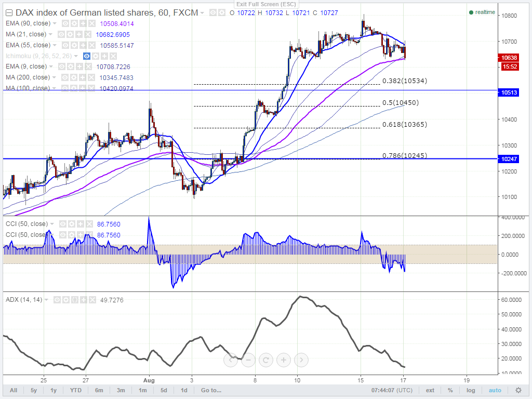
Task: Open settings gear for EMA (9, close)
Action: (x=71, y=66)
